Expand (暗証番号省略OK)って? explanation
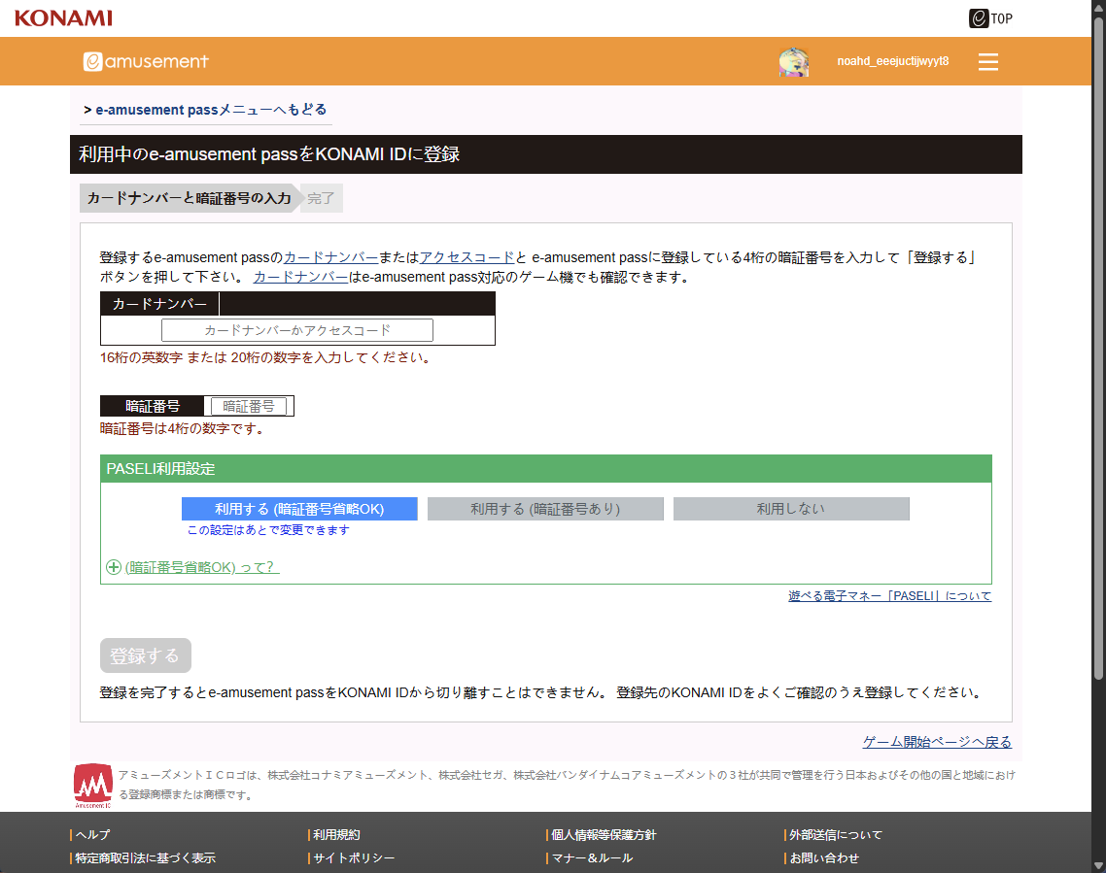Image resolution: width=1106 pixels, height=873 pixels. click(x=202, y=567)
